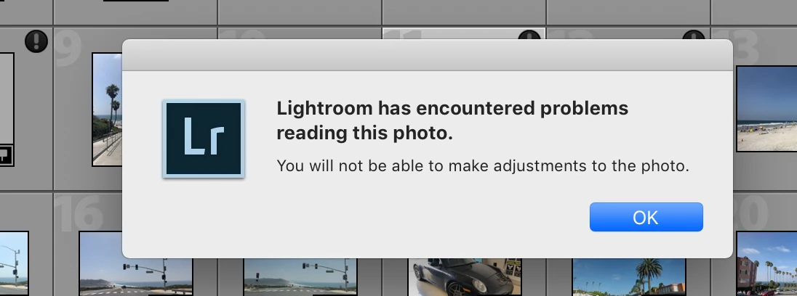The image size is (797, 296).
Task: Click the error dialog's title bar
Action: pyautogui.click(x=428, y=54)
